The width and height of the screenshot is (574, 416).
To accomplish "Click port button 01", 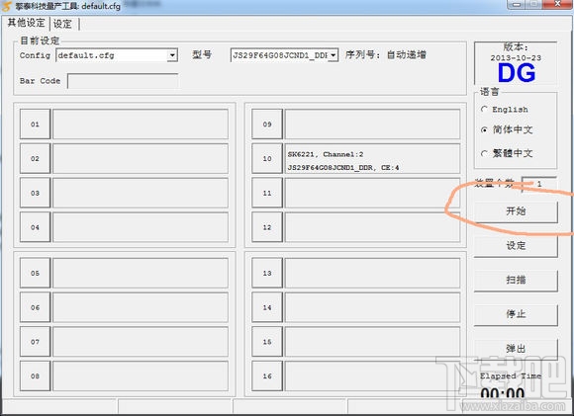I will coord(35,124).
